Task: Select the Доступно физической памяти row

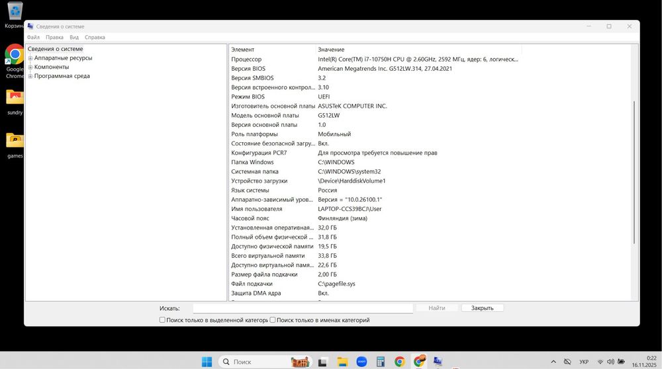Action: [375, 246]
